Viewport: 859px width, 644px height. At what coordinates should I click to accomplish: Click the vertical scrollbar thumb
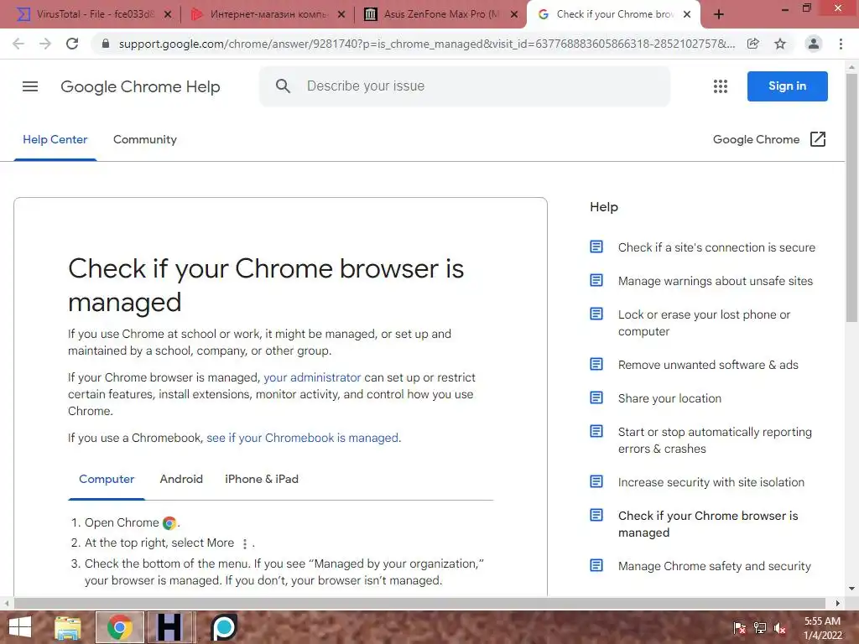tap(851, 197)
